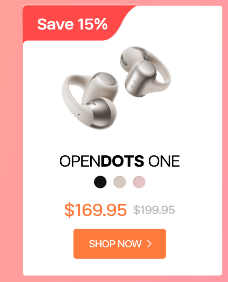
Task: Click the $169.95 sale price
Action: (95, 210)
